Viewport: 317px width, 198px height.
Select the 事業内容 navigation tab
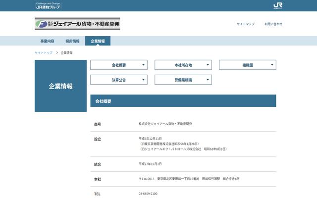coord(48,41)
